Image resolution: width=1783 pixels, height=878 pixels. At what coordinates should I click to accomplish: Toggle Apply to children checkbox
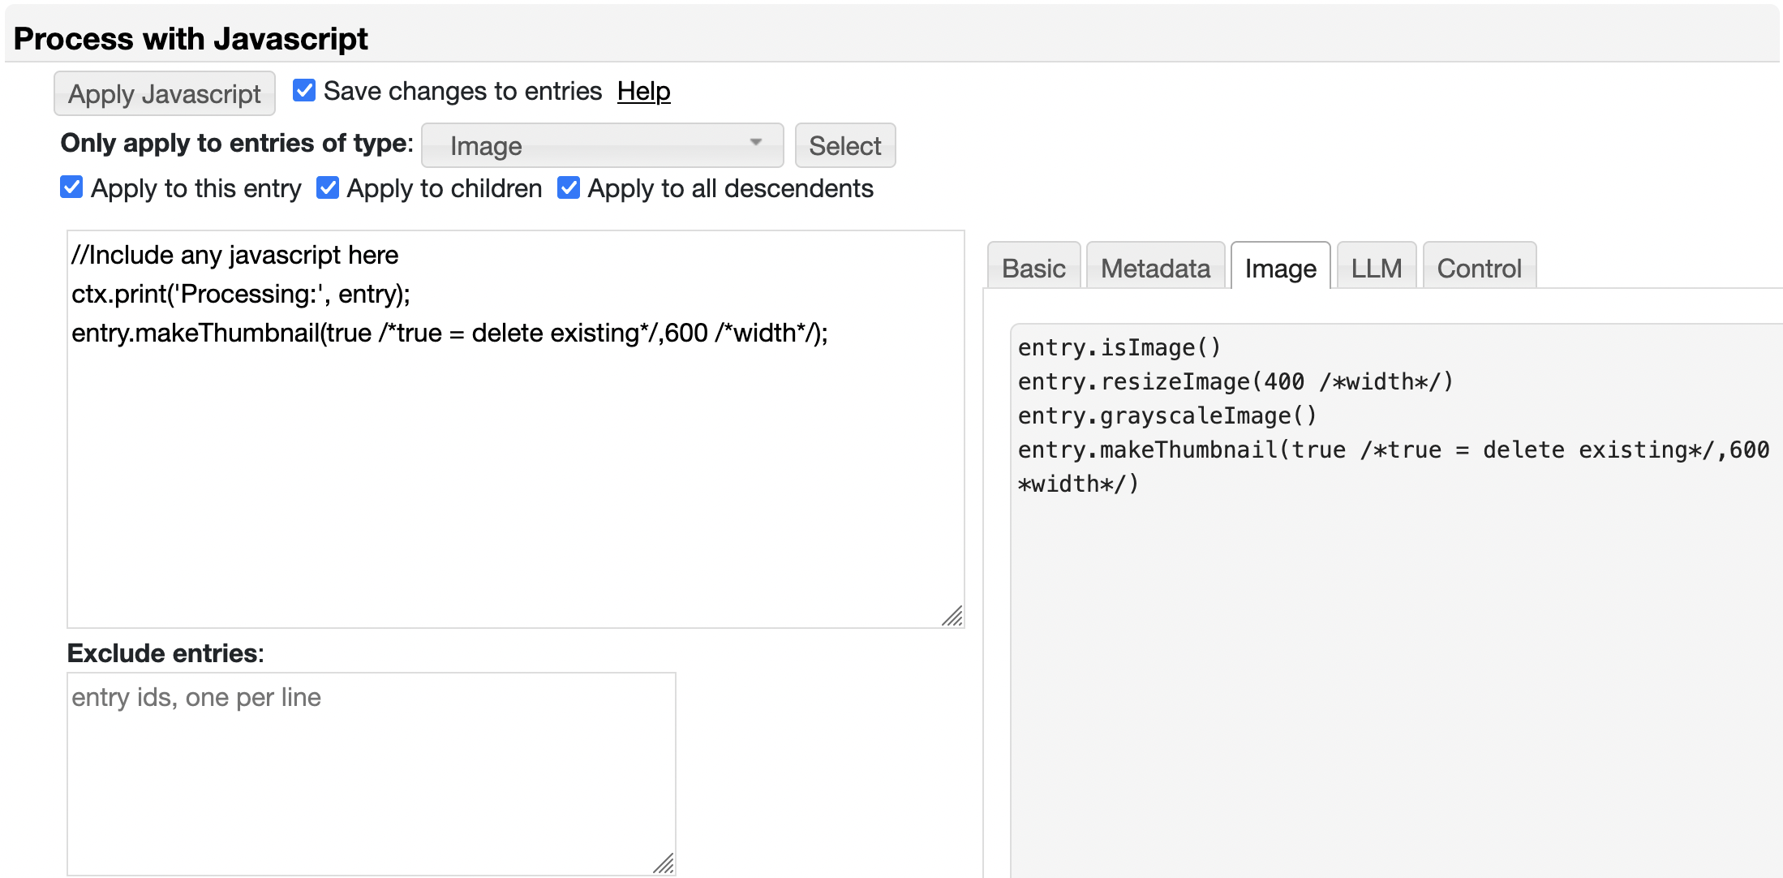[328, 187]
